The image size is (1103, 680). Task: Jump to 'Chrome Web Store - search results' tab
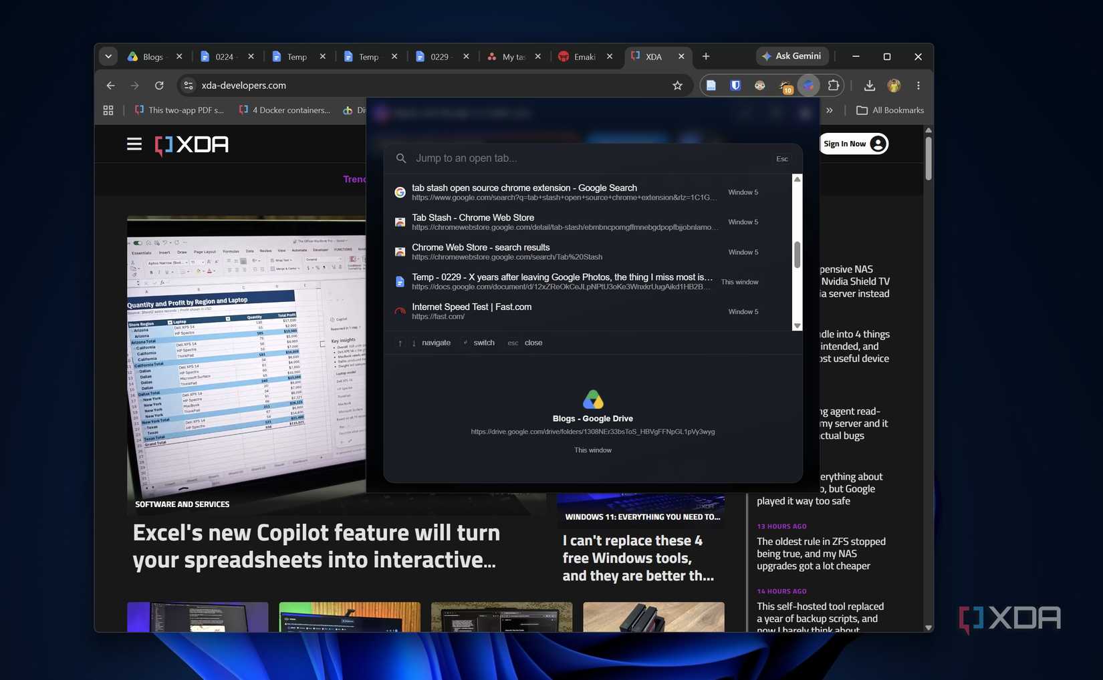click(x=588, y=252)
